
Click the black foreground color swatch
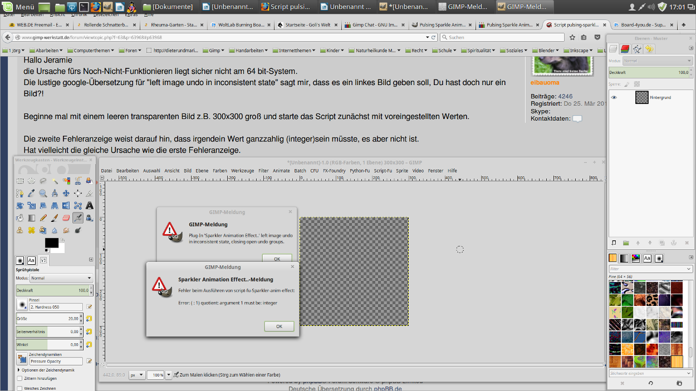pyautogui.click(x=52, y=243)
